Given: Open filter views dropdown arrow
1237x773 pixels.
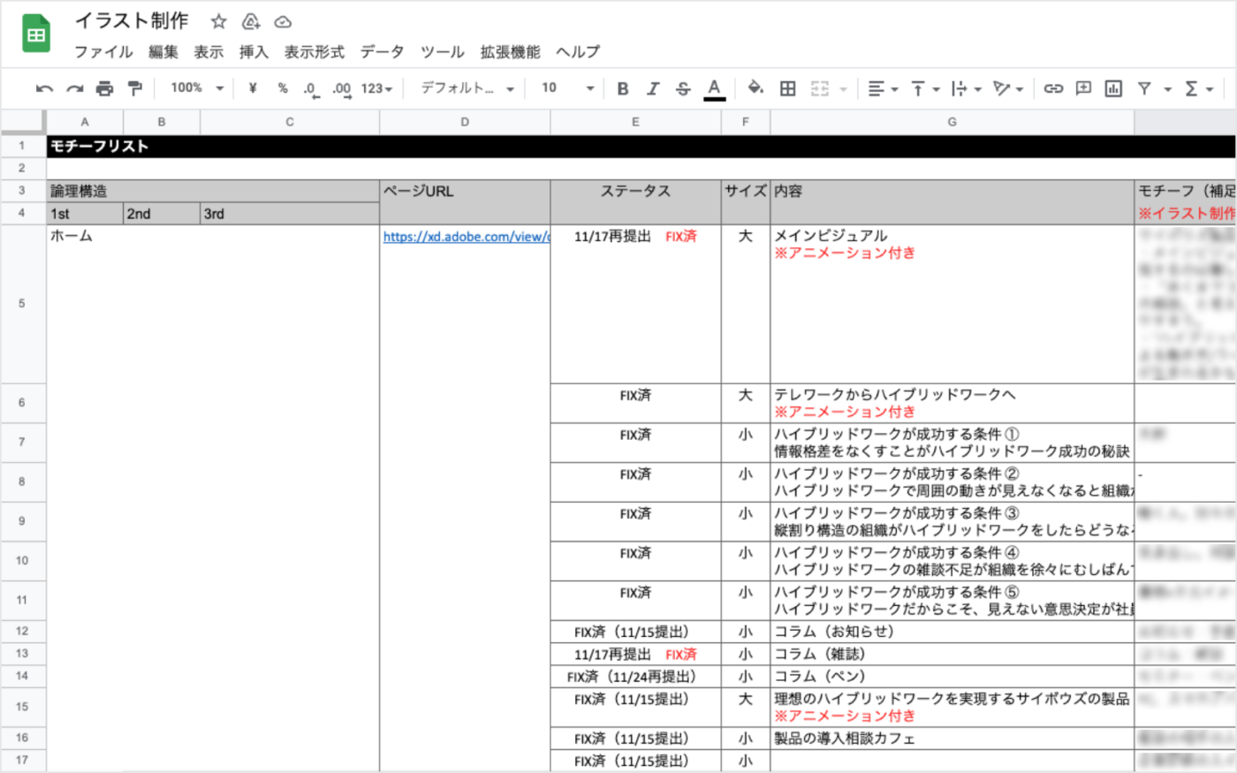Looking at the screenshot, I should pyautogui.click(x=1167, y=89).
